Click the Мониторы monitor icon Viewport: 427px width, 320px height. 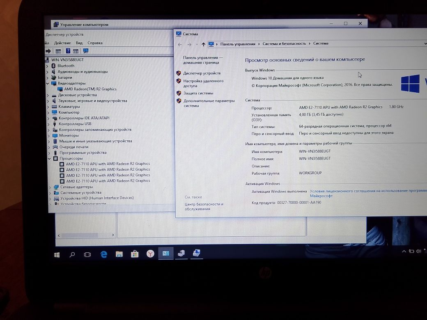tap(55, 135)
